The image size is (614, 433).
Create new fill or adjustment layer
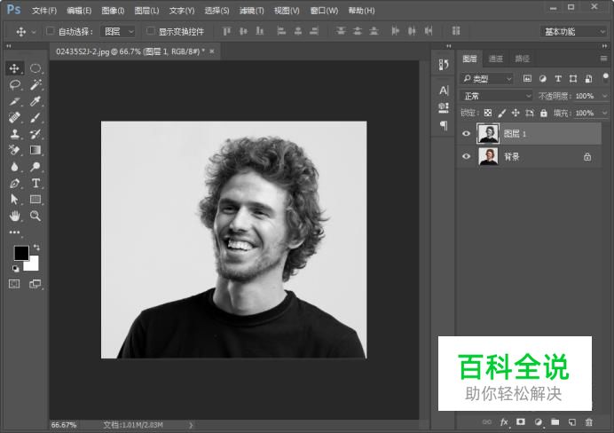point(538,422)
